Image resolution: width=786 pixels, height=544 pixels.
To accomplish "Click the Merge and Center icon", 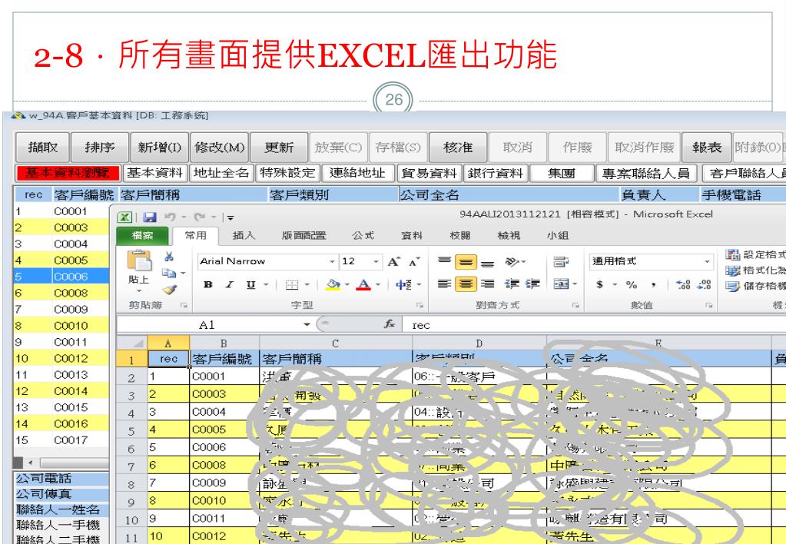I will tap(561, 284).
